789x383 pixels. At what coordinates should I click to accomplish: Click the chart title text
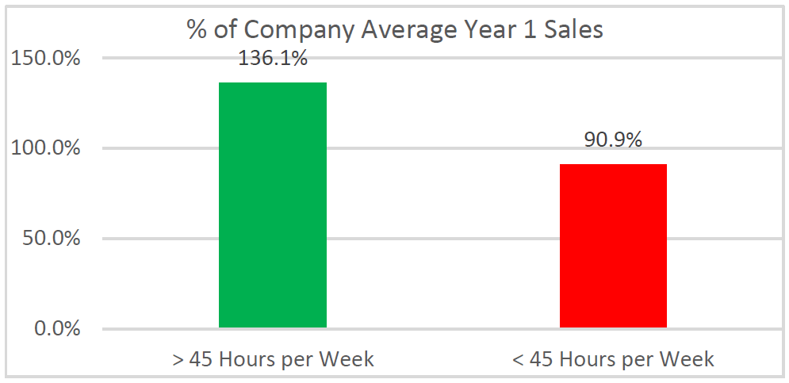click(395, 29)
